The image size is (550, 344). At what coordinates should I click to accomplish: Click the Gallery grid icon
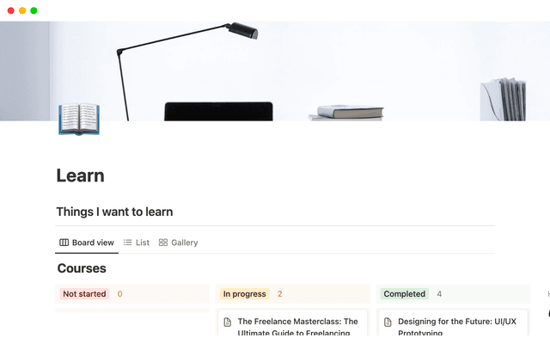(163, 243)
